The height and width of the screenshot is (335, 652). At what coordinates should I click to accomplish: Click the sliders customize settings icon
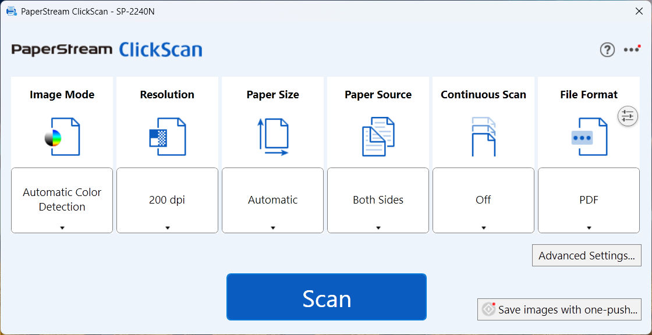pos(628,116)
